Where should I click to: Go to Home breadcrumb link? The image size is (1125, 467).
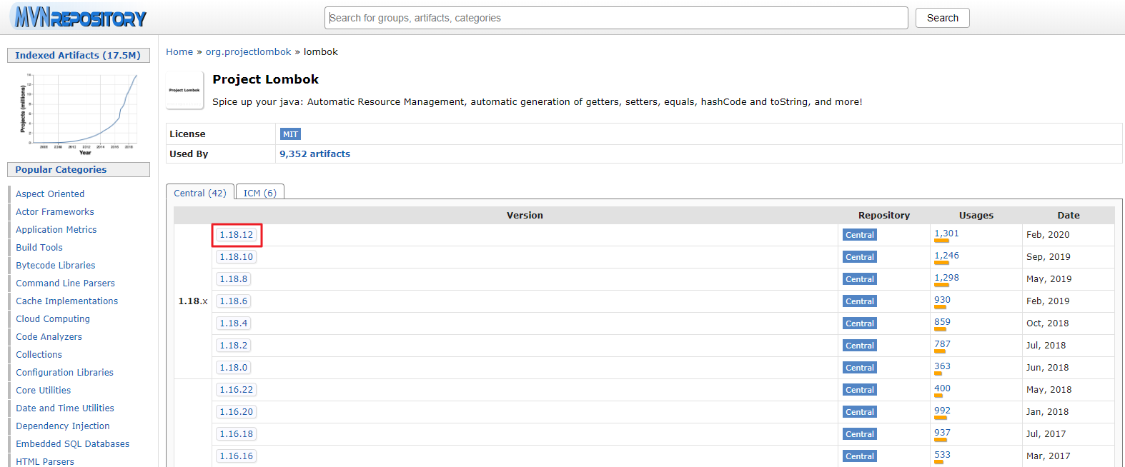pos(179,52)
